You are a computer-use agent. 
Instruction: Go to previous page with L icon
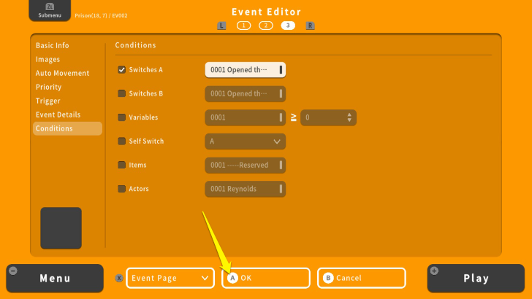(221, 26)
